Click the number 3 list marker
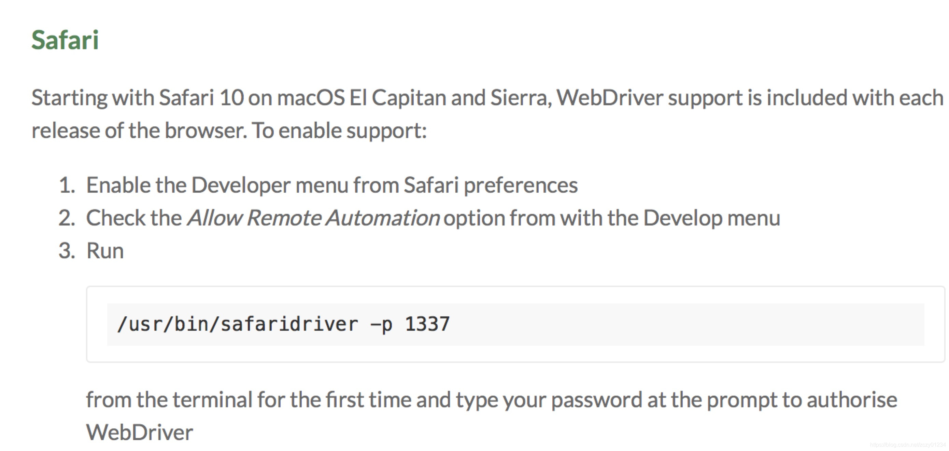 pyautogui.click(x=67, y=251)
